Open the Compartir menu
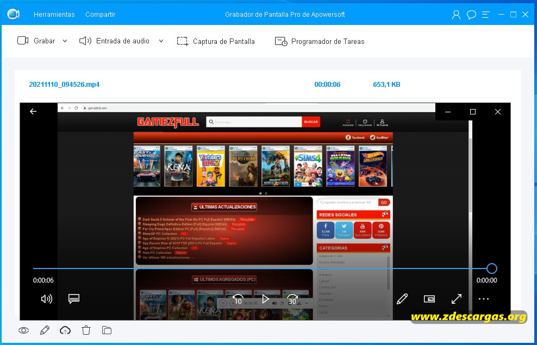The height and width of the screenshot is (345, 537). [x=101, y=14]
